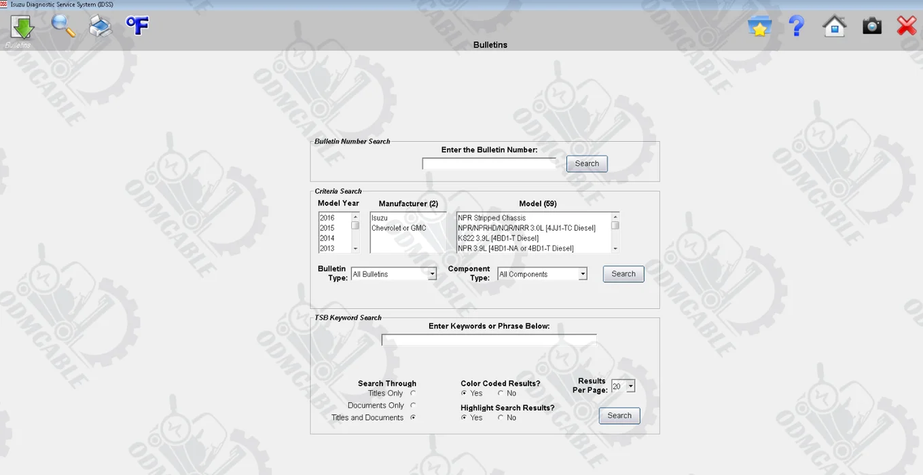Viewport: 923px width, 475px height.
Task: Select Yes for Color Coded Results
Action: [465, 393]
